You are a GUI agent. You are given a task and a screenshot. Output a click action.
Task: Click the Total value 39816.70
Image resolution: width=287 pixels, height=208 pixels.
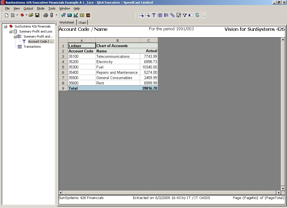(149, 88)
